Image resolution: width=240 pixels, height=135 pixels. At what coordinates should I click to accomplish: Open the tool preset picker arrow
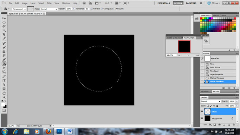9,9
